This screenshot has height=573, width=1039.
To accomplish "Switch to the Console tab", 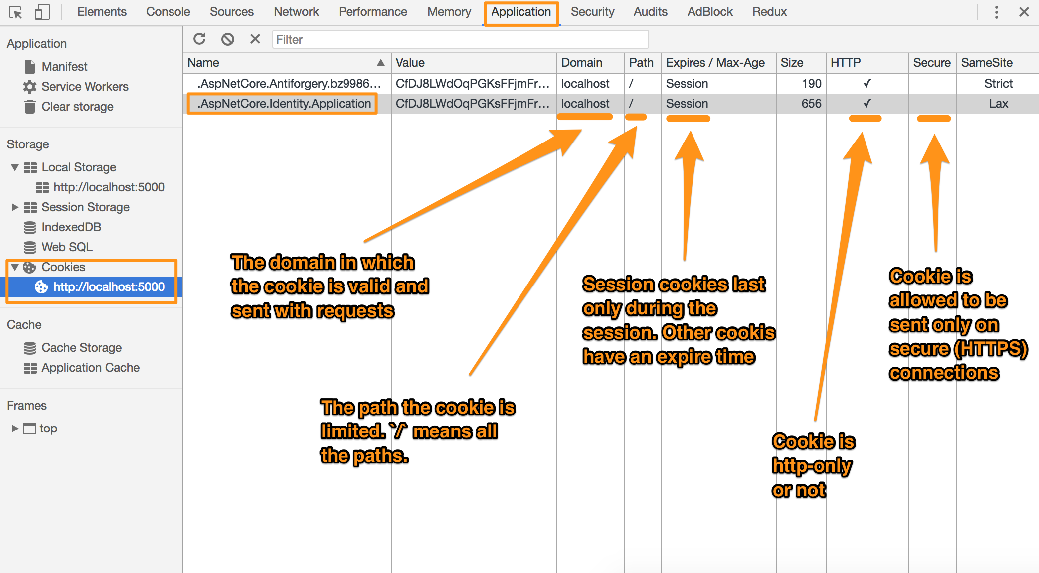I will pos(168,12).
